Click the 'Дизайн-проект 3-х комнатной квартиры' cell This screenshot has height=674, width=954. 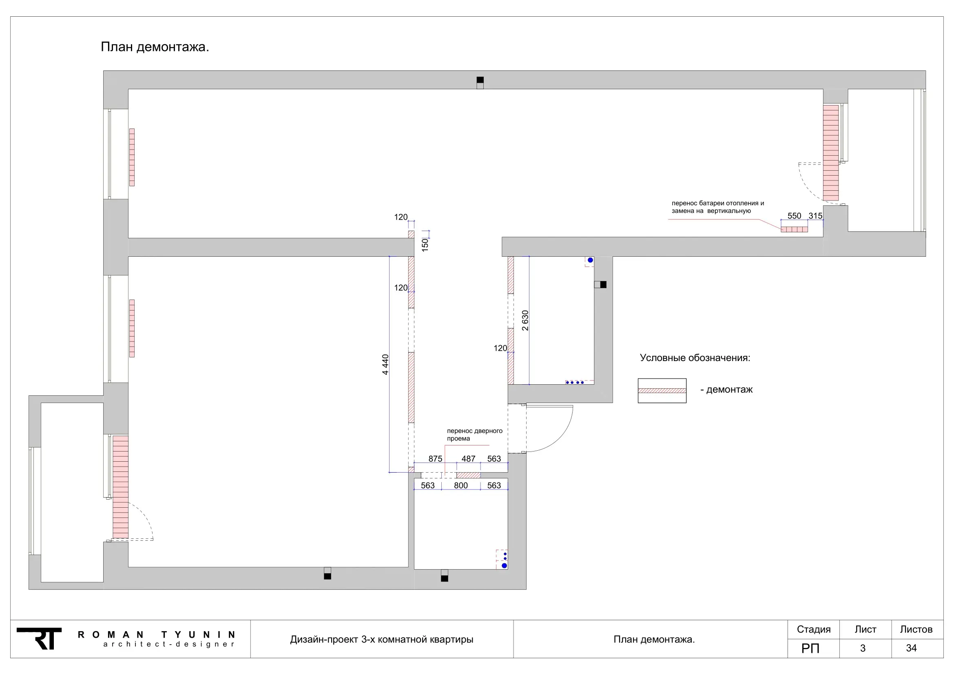click(x=381, y=639)
